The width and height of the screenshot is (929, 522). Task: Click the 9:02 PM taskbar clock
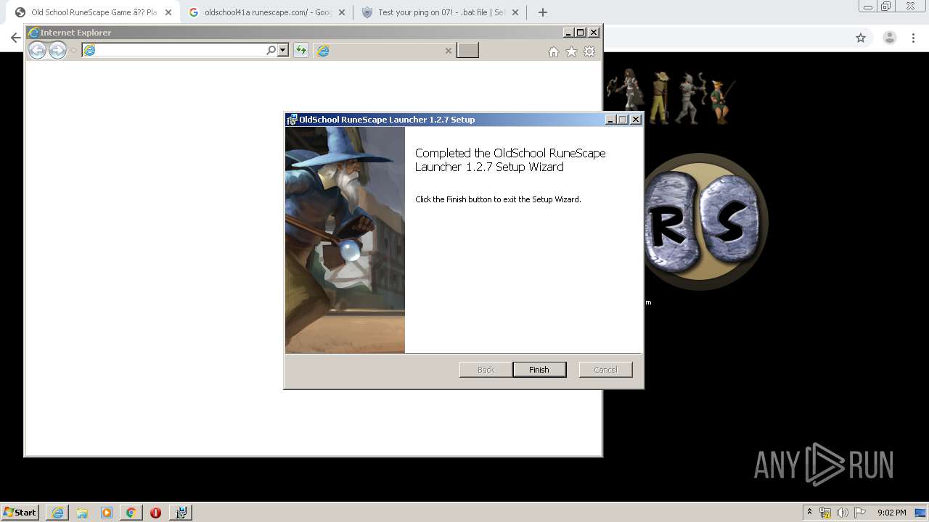891,513
